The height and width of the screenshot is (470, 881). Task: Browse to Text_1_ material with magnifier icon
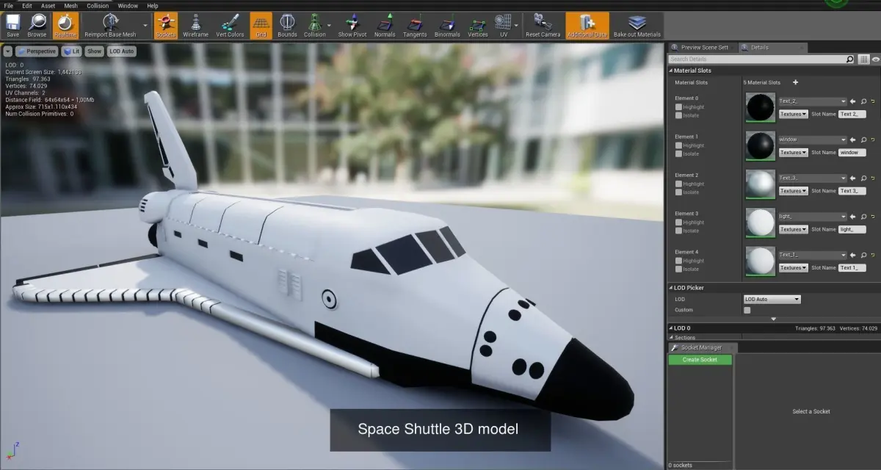point(863,255)
